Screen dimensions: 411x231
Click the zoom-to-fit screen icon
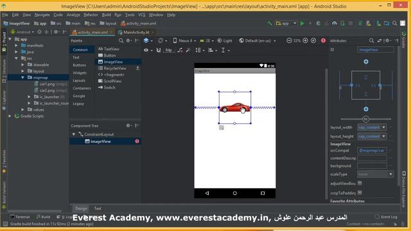point(313,40)
